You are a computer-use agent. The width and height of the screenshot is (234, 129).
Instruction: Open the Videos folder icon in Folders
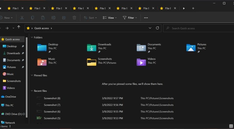[141, 62]
